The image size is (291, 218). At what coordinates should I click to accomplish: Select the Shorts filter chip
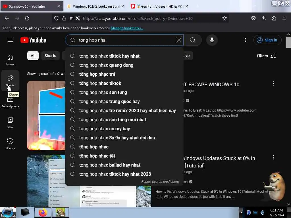(50, 56)
